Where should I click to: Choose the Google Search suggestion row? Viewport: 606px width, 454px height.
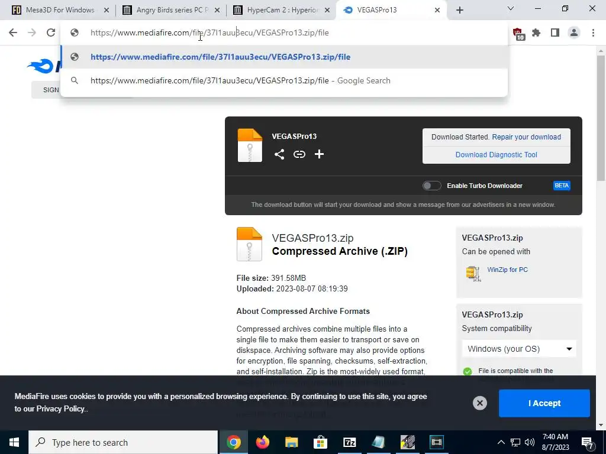(x=284, y=80)
